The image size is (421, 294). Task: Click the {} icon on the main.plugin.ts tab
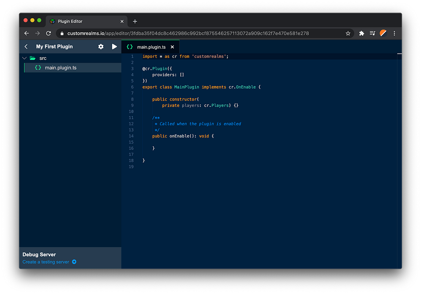click(130, 46)
